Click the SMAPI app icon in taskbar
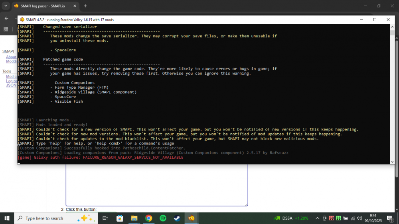Viewport: 399px width, 224px height. (192, 218)
